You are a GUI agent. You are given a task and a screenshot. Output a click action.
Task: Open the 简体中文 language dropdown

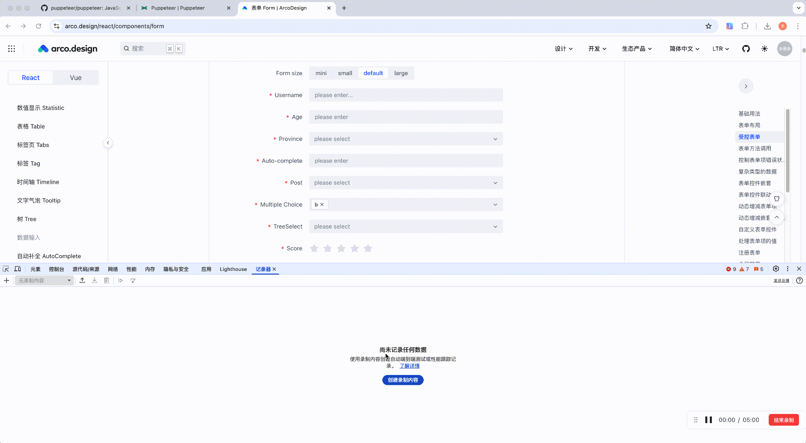(684, 49)
